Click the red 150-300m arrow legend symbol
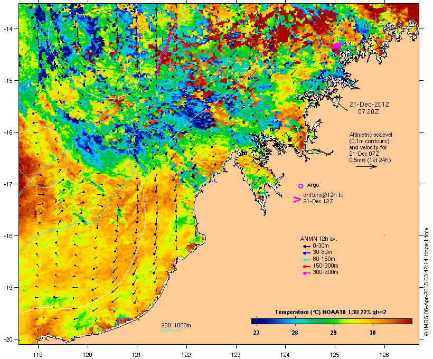This screenshot has width=433, height=359. [x=306, y=267]
